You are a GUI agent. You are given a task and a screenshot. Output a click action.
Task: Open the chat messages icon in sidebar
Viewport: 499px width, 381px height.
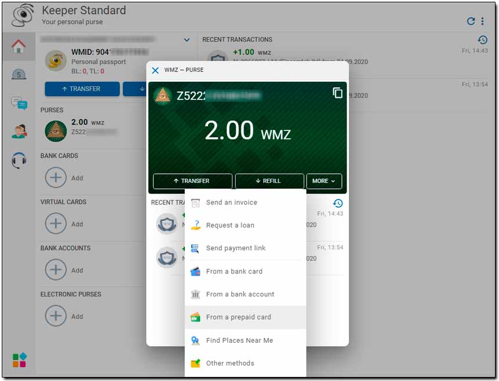click(x=19, y=104)
